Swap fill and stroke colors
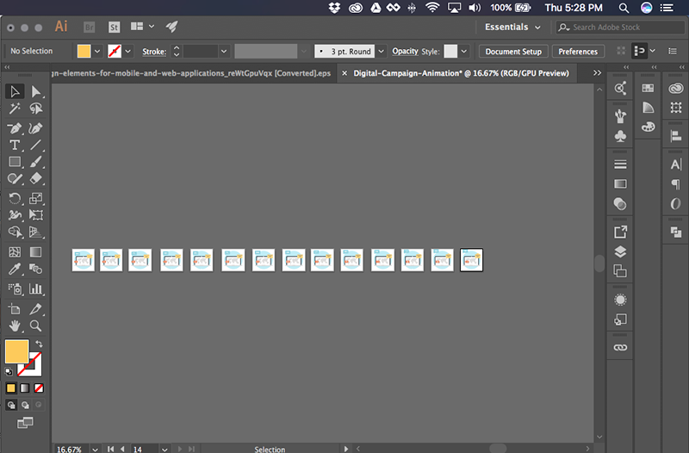689x453 pixels. coord(39,344)
